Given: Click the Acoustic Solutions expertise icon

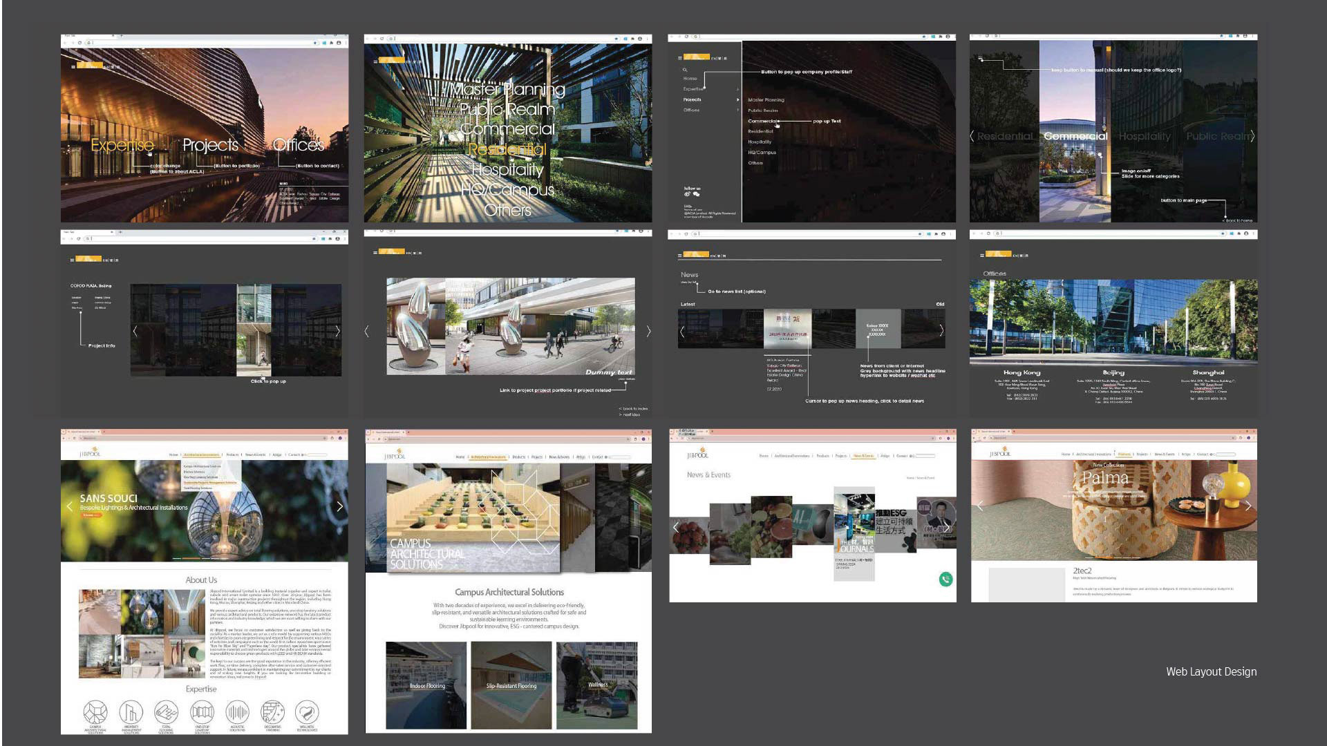Looking at the screenshot, I should (237, 711).
